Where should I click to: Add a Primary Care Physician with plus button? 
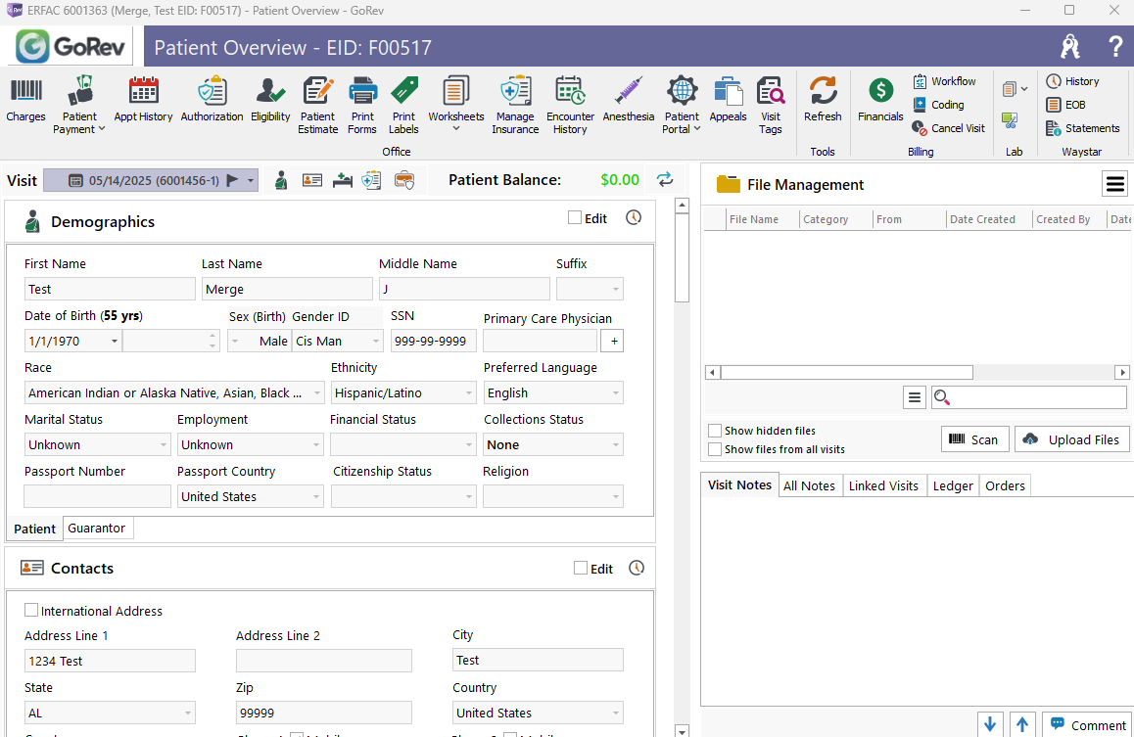(x=614, y=341)
